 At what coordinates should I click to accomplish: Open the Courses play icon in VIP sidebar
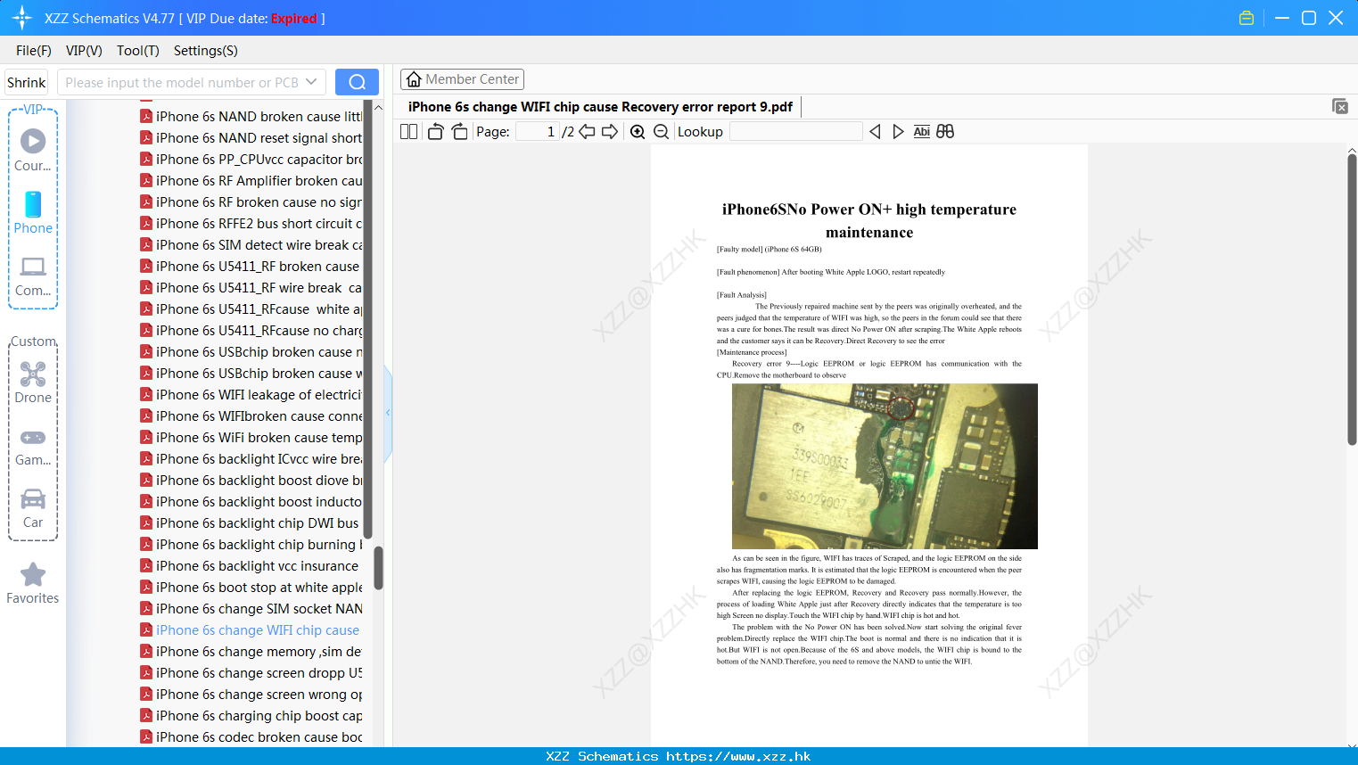click(33, 141)
